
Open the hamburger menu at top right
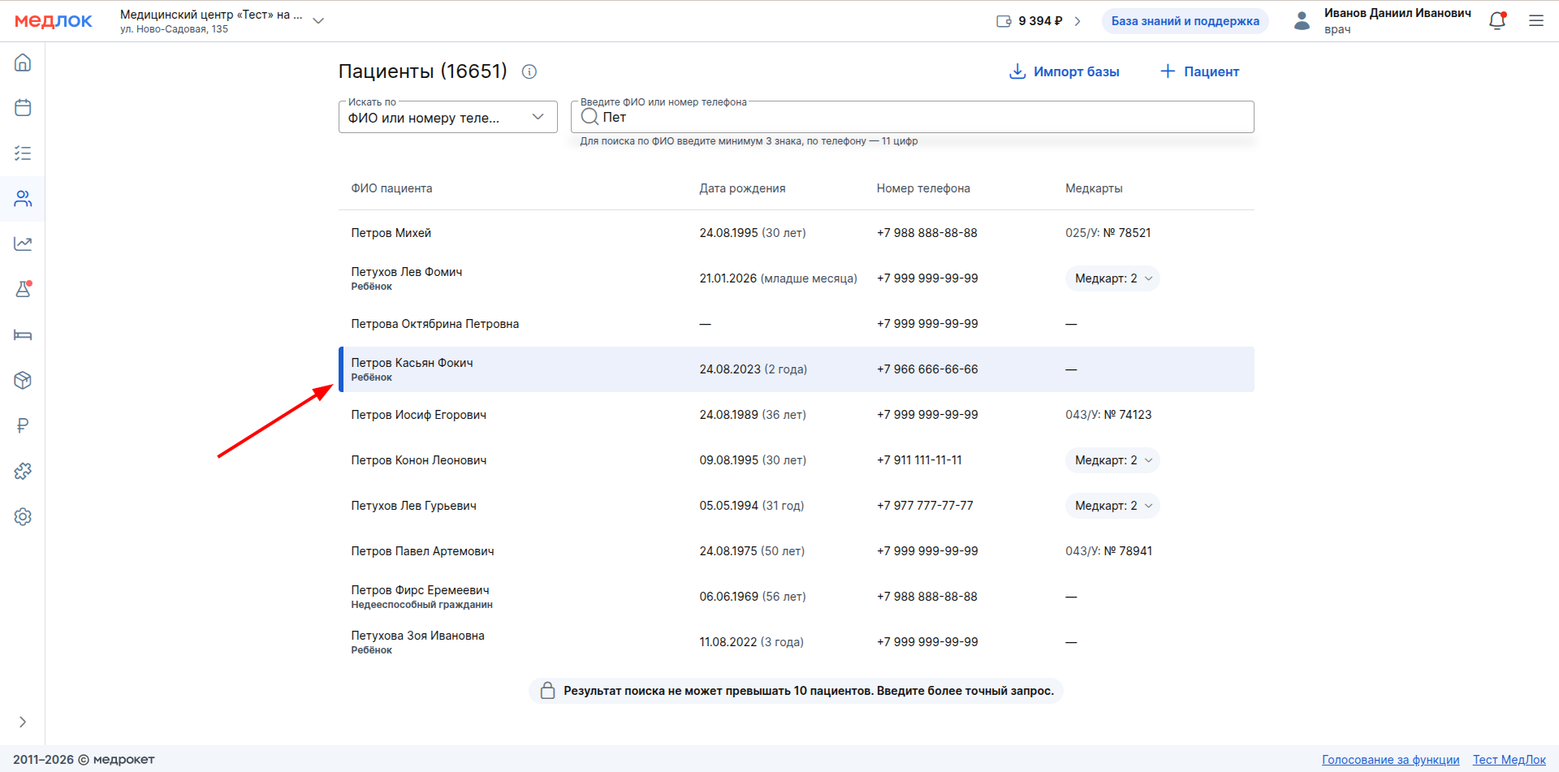coord(1536,21)
